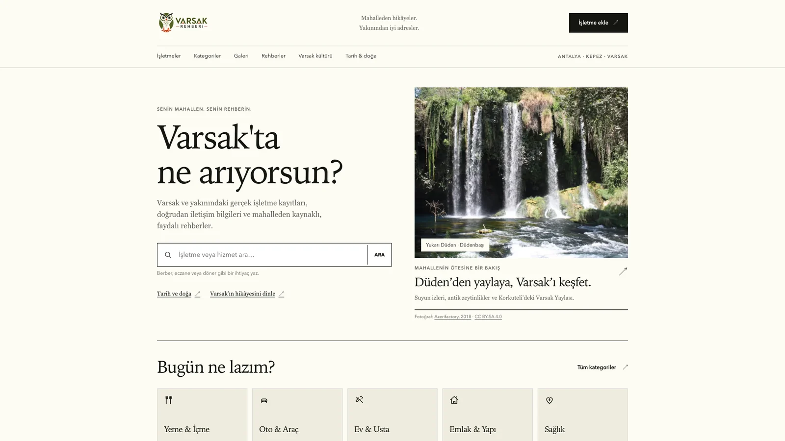Image resolution: width=785 pixels, height=441 pixels.
Task: Open the Rehberler navigation item
Action: pyautogui.click(x=273, y=56)
